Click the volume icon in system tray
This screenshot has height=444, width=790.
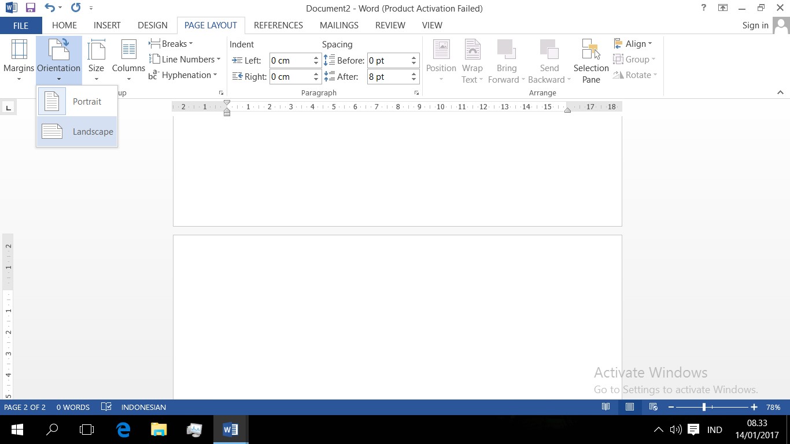point(675,430)
